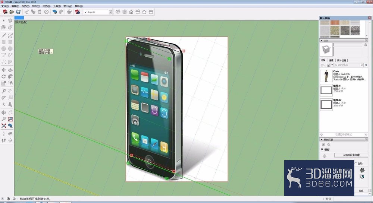Choose the Eraser tool
The width and height of the screenshot is (373, 203).
[x=10, y=27]
